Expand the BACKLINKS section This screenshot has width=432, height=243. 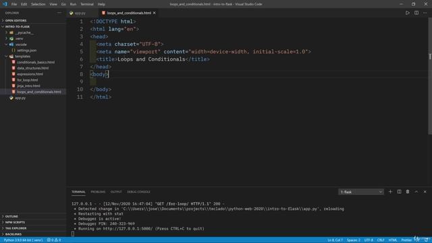click(13, 234)
